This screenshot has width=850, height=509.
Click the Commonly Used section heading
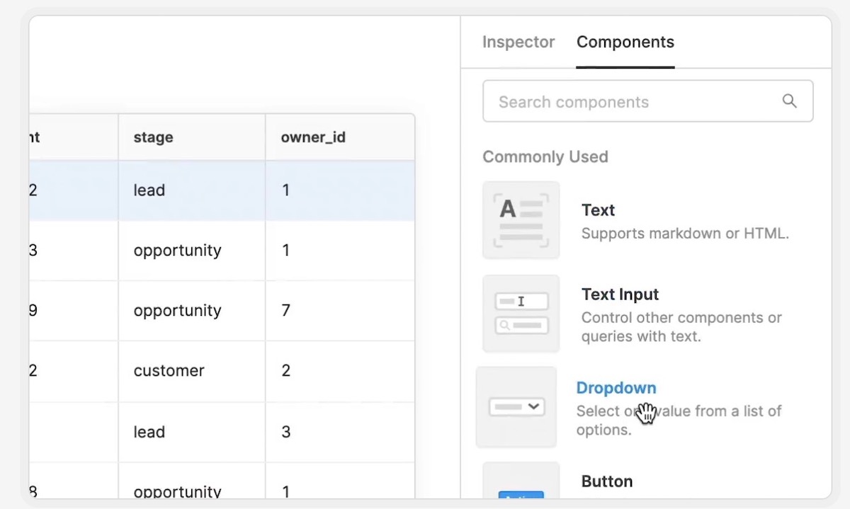[x=545, y=156]
